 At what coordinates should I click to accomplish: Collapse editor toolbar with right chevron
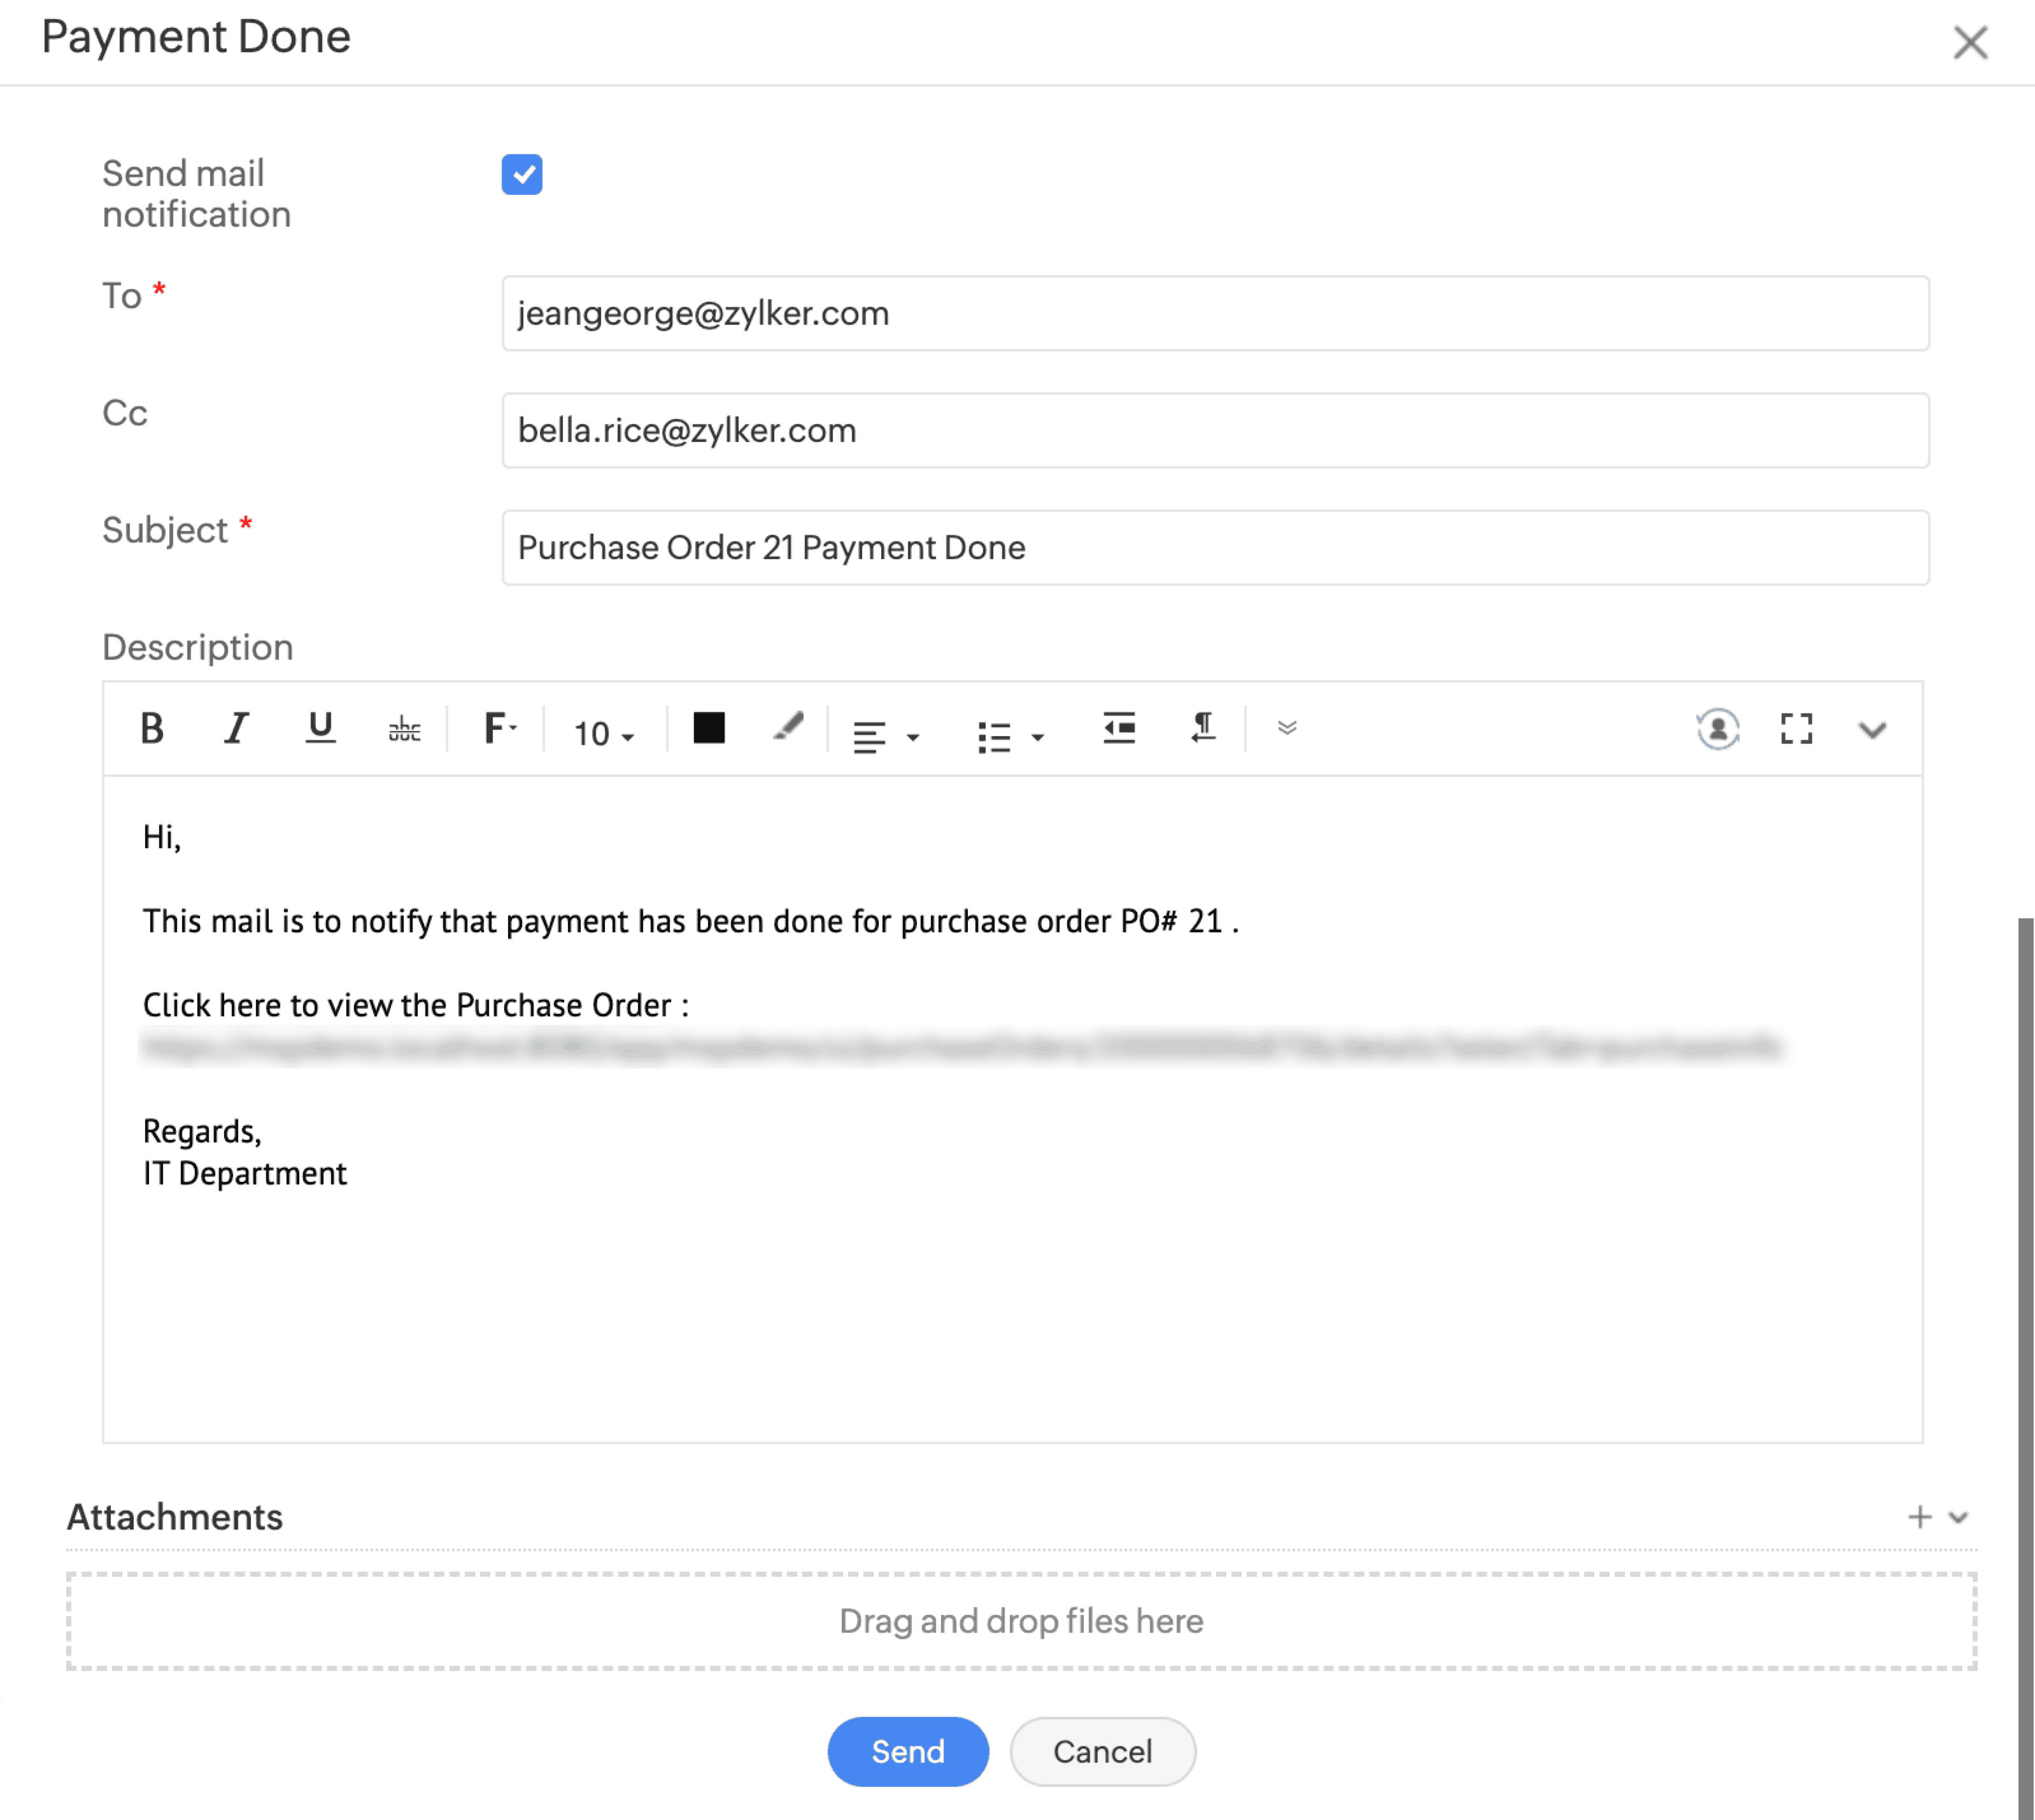1872,730
